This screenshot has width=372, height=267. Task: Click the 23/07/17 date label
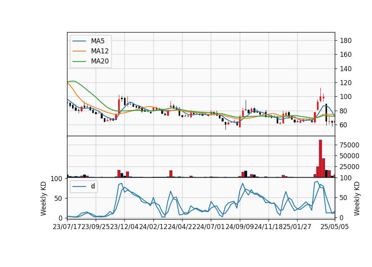(67, 227)
